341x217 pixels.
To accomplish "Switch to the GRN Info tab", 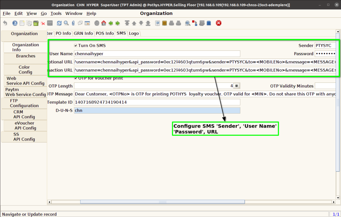I will tap(83, 34).
